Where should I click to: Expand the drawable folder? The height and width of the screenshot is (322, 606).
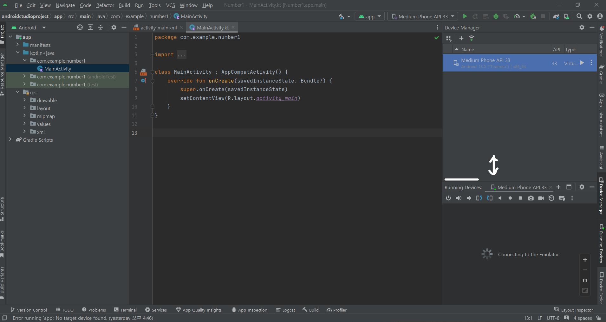click(x=24, y=100)
